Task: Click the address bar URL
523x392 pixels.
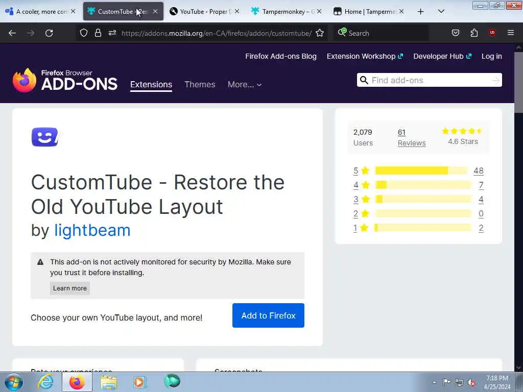Action: click(217, 33)
